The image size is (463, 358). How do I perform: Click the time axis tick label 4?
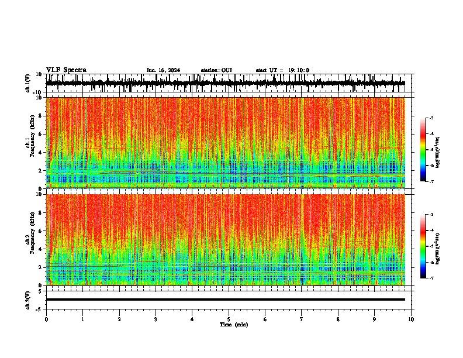192,319
